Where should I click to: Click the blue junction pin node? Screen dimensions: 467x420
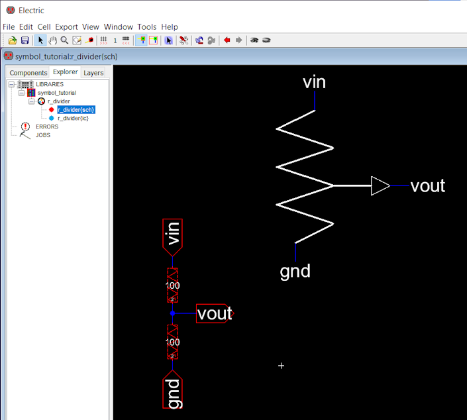pyautogui.click(x=172, y=313)
